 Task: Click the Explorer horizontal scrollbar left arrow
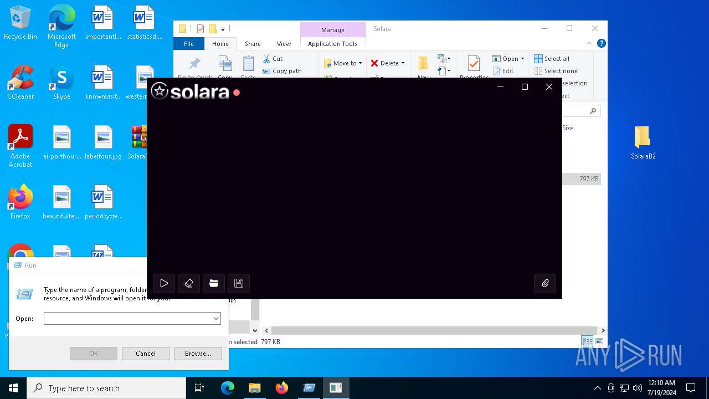[266, 330]
